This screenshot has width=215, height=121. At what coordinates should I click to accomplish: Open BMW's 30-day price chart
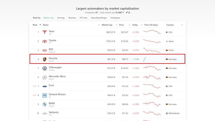click(152, 104)
